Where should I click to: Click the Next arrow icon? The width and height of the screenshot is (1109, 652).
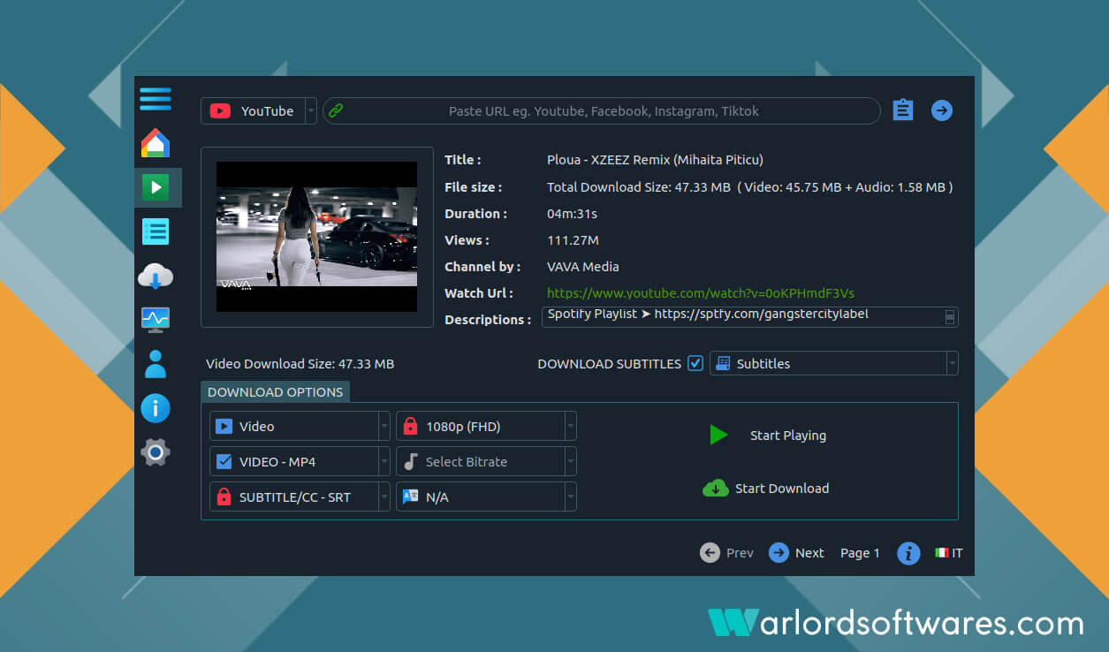tap(779, 553)
